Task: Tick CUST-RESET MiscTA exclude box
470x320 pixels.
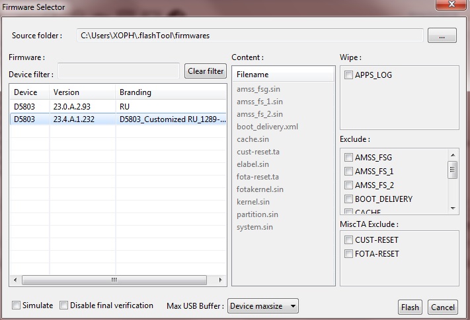Action: 348,240
